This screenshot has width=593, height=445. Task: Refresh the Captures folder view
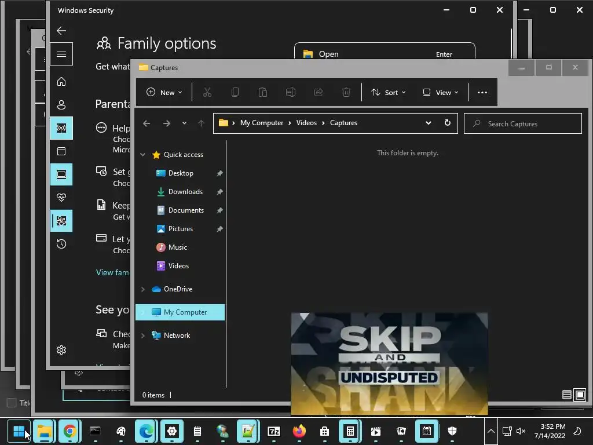tap(448, 123)
